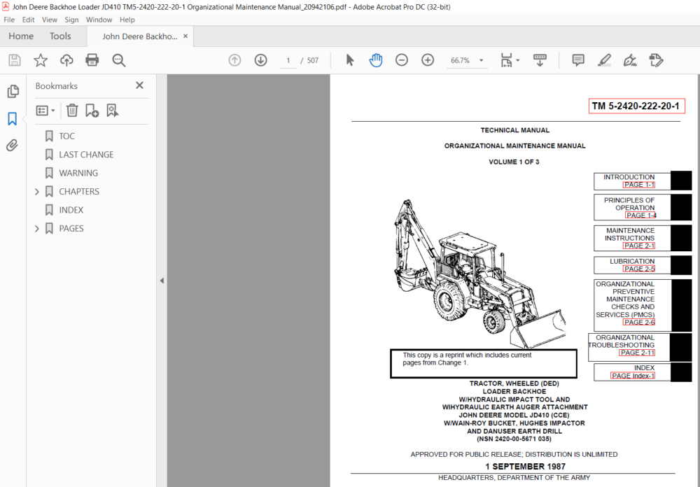Close the John Deere Backhoe document tab
700x487 pixels.
tap(185, 36)
